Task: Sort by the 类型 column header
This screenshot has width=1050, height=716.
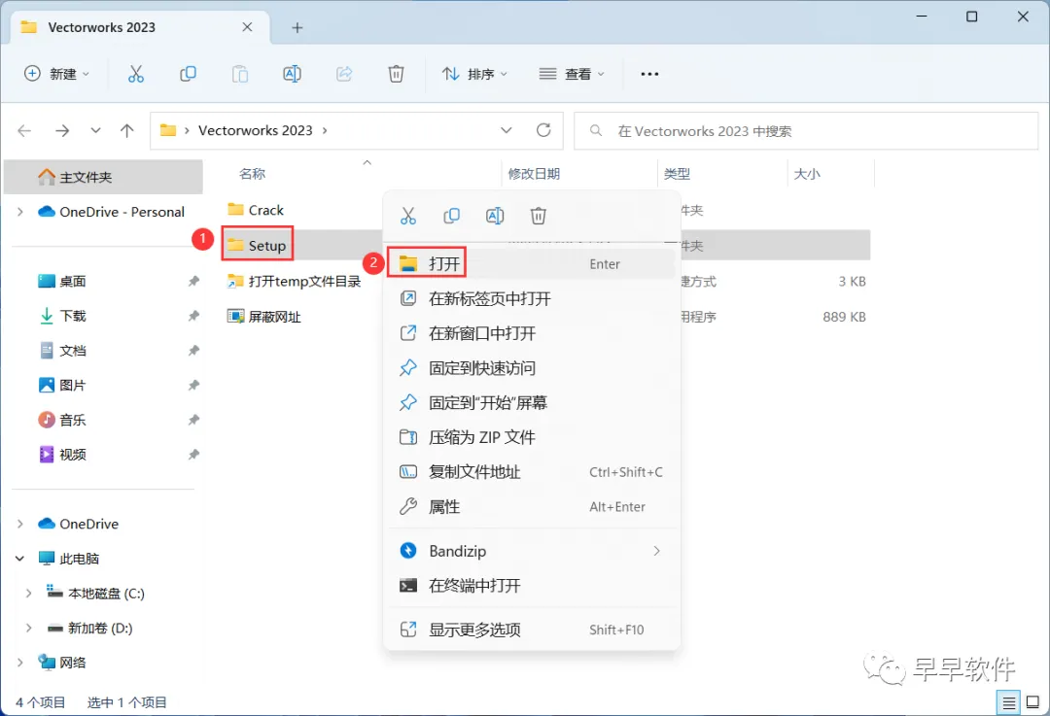Action: pyautogui.click(x=677, y=174)
